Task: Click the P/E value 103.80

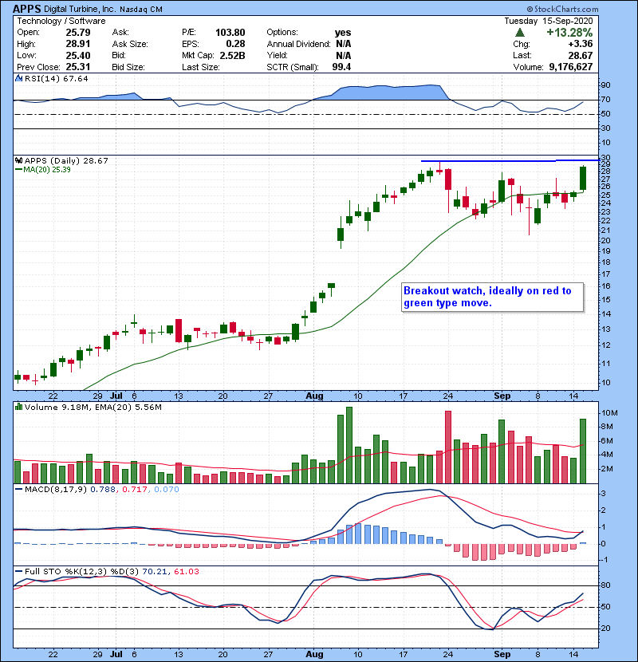Action: [x=230, y=33]
